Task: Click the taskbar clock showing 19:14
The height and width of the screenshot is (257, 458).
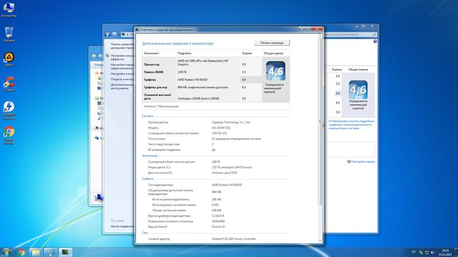Action: pos(445,252)
